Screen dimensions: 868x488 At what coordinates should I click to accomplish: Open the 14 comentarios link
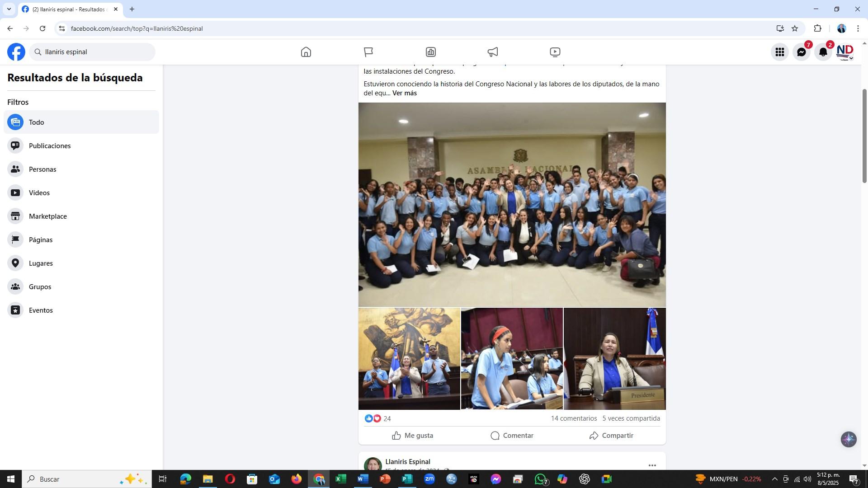[x=574, y=418]
